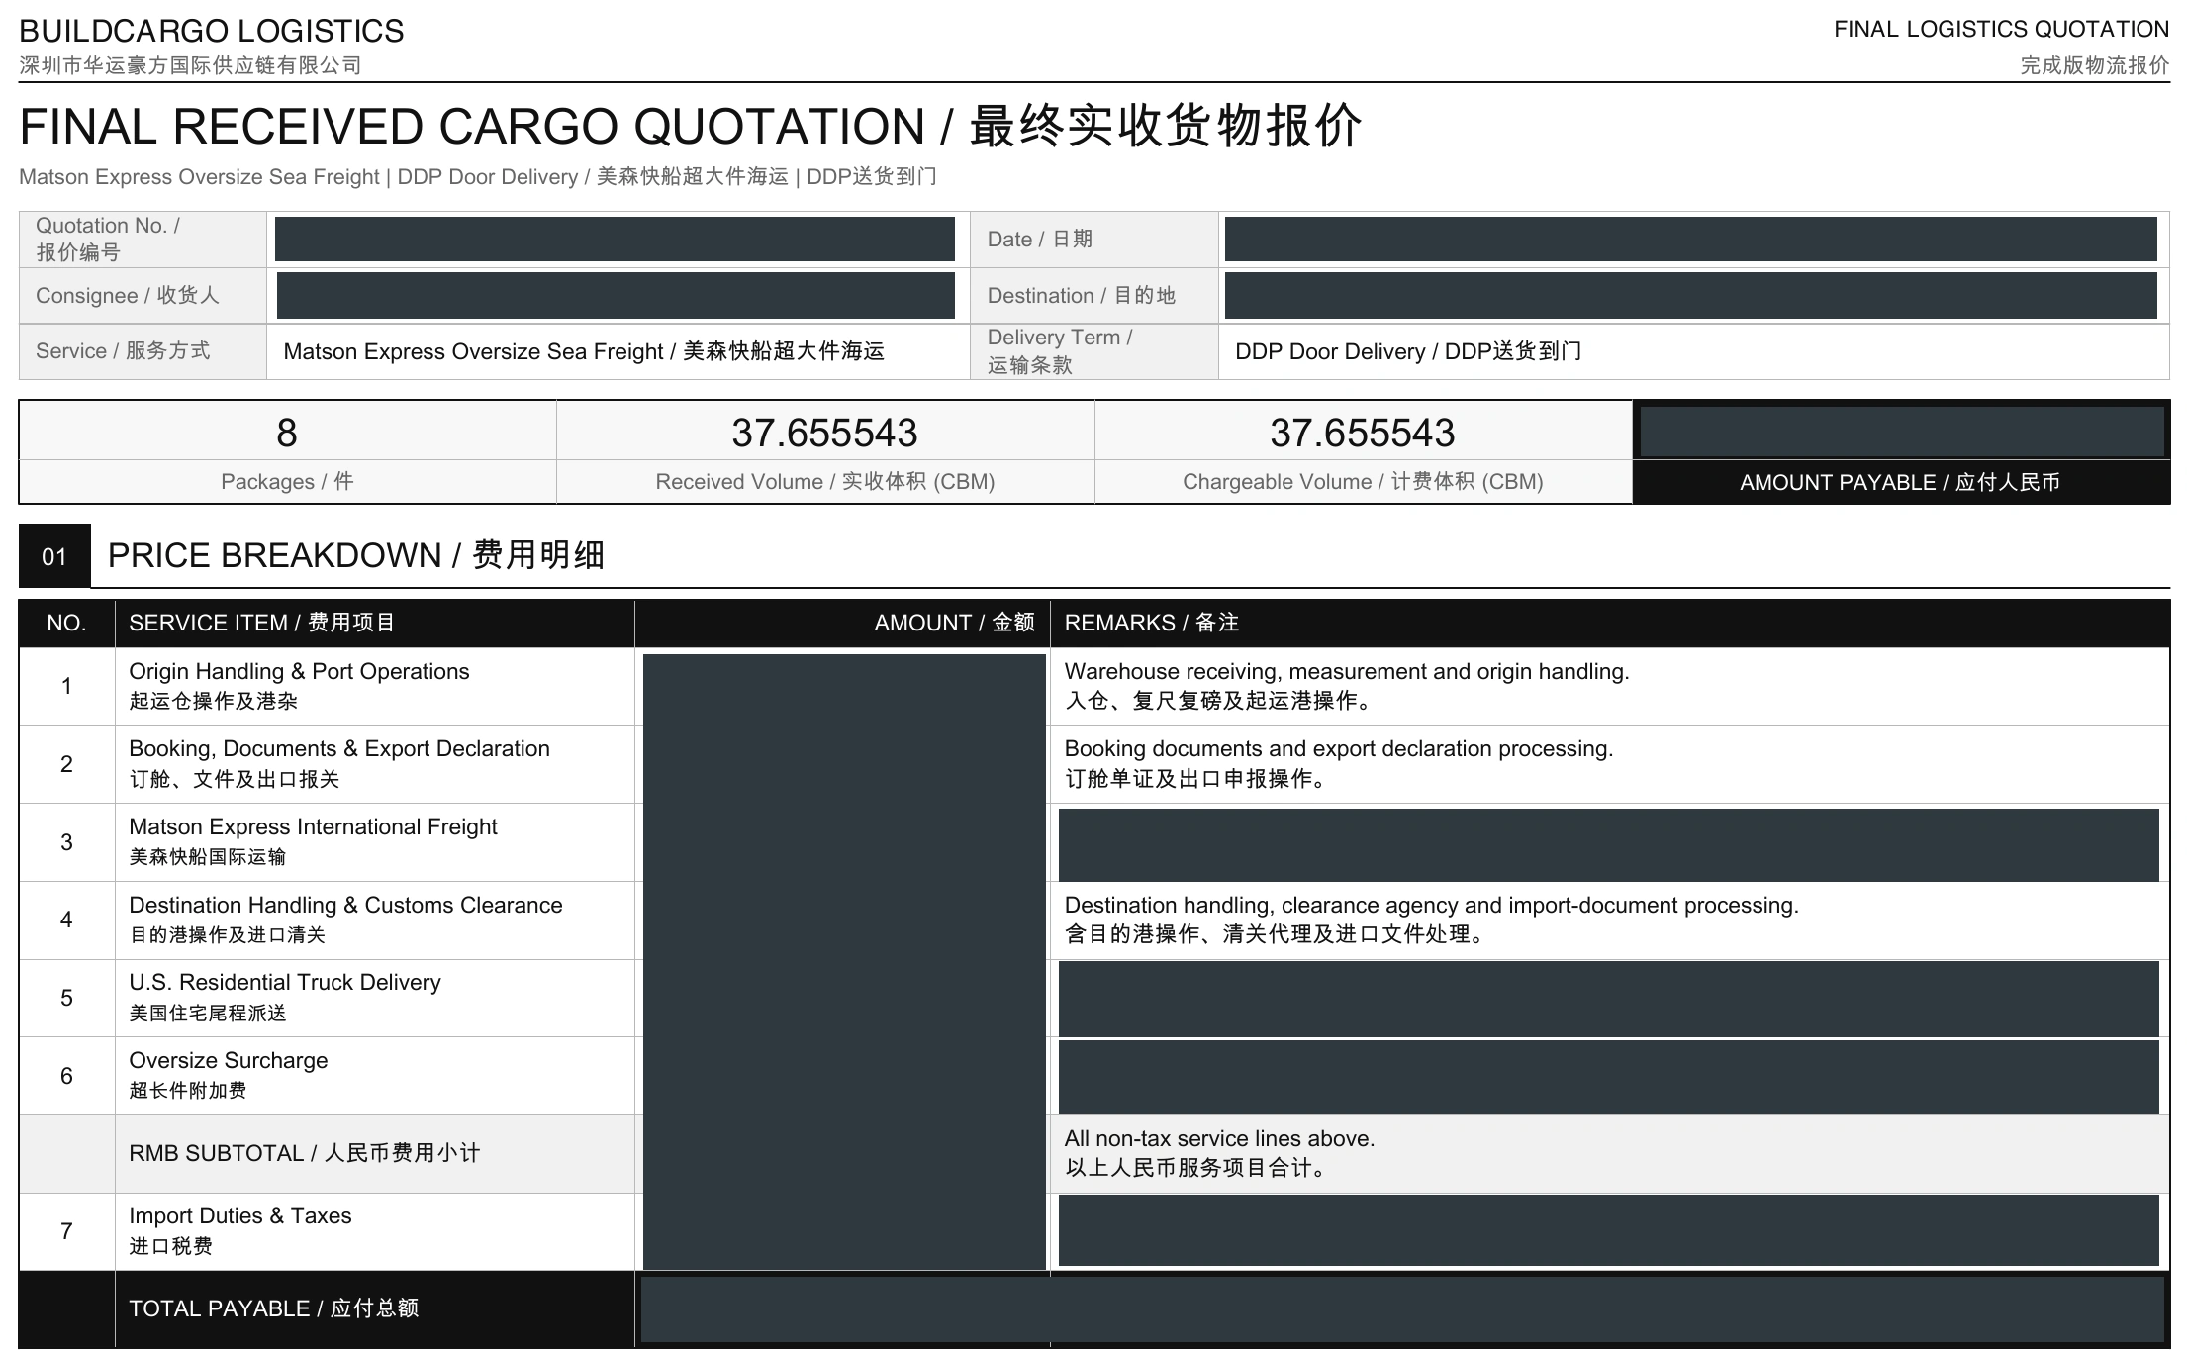Click the Delivery Term label cell
The width and height of the screenshot is (2187, 1356).
[1093, 350]
